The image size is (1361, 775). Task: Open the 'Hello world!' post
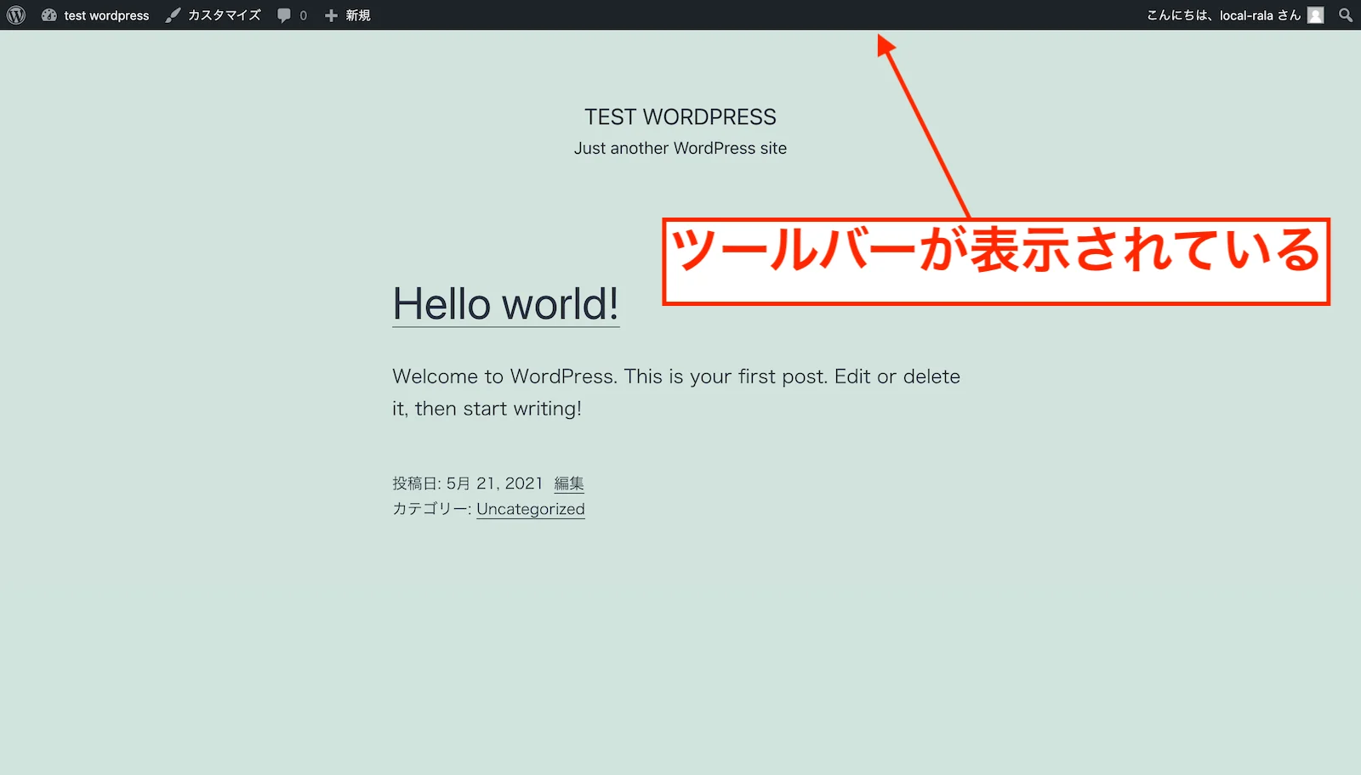[x=505, y=303]
